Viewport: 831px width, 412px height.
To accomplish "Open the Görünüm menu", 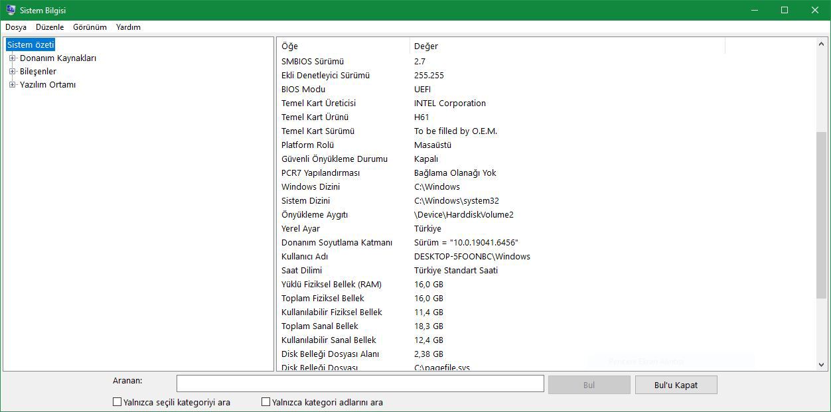I will 90,27.
